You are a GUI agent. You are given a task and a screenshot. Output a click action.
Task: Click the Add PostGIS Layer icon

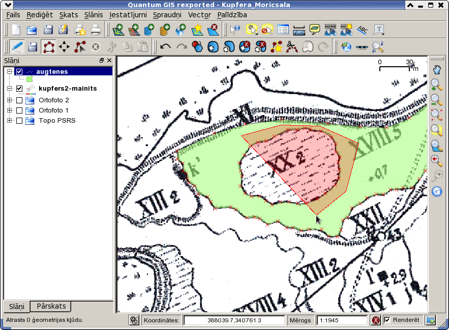point(149,30)
